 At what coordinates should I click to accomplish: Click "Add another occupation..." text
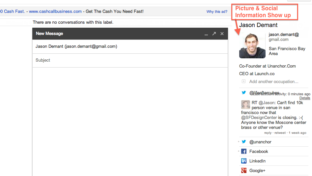pos(274,82)
